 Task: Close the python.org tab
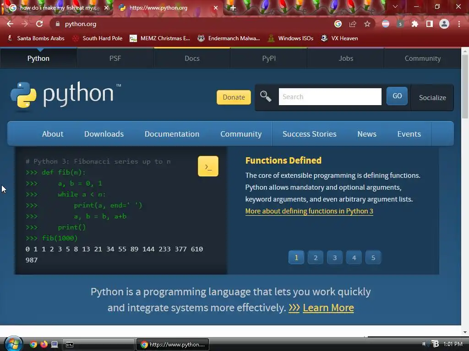[216, 8]
